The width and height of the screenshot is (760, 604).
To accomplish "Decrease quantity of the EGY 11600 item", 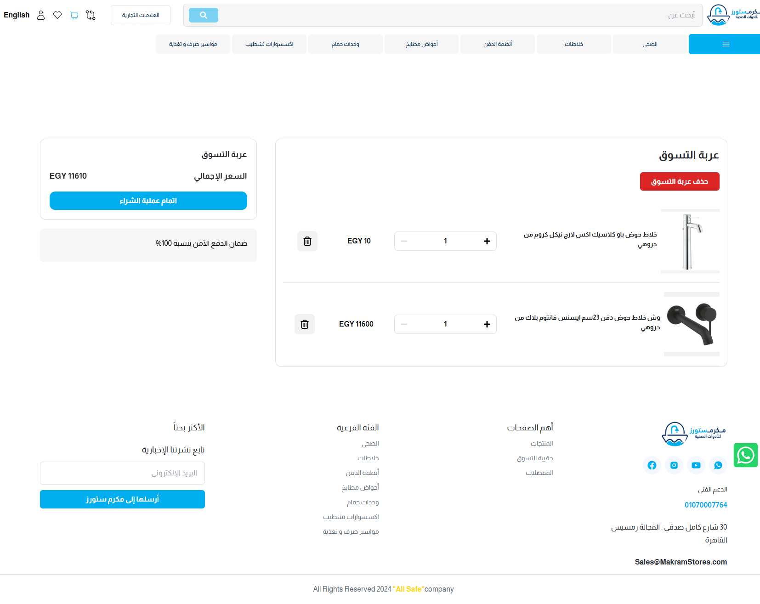I will click(404, 324).
